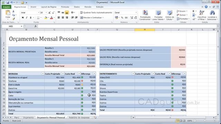221x124 pixels.
Task: Click the formula bar input field
Action: point(127,26)
